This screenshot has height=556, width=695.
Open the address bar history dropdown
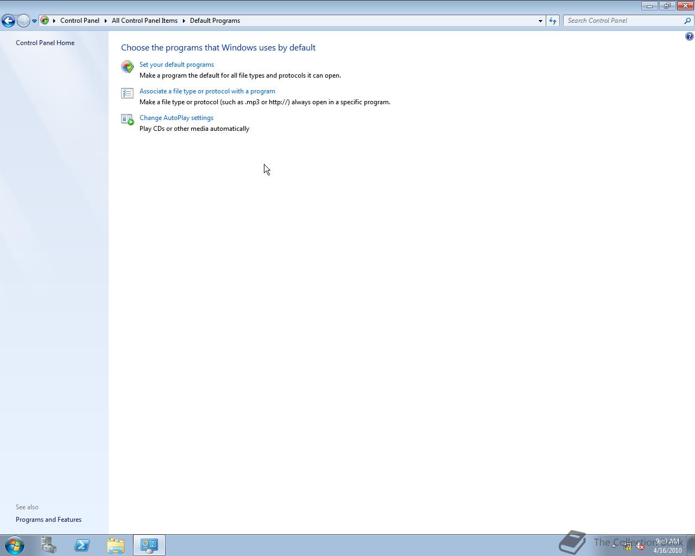(x=540, y=21)
